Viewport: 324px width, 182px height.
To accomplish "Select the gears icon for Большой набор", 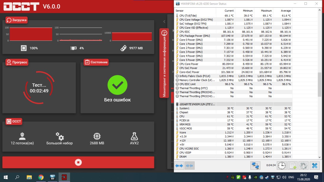I will tap(60, 136).
